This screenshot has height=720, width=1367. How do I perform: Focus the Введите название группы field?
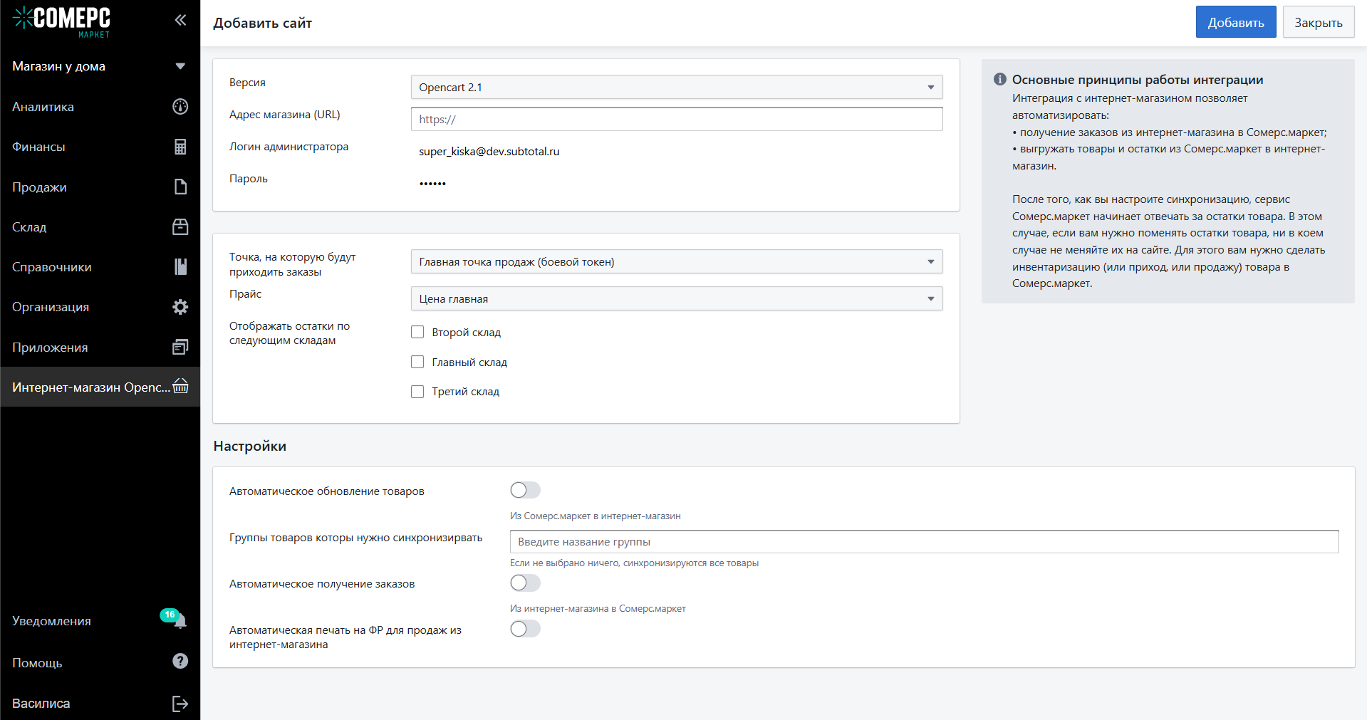[925, 541]
